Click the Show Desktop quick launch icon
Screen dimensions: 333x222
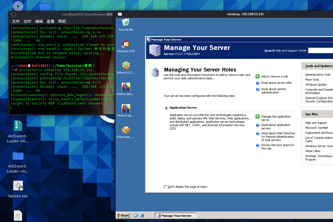coord(136,215)
